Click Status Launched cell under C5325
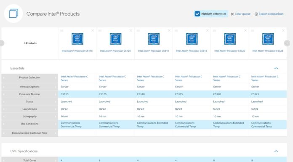This screenshot has height=162, width=293. (268, 101)
